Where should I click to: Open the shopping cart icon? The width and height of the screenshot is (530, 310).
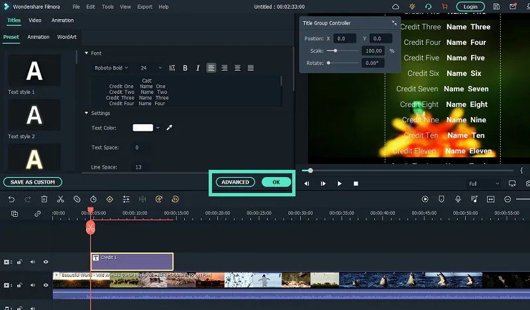tap(445, 7)
